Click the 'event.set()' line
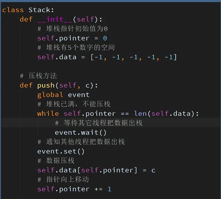The height and width of the screenshot is (199, 221). pyautogui.click(x=61, y=151)
